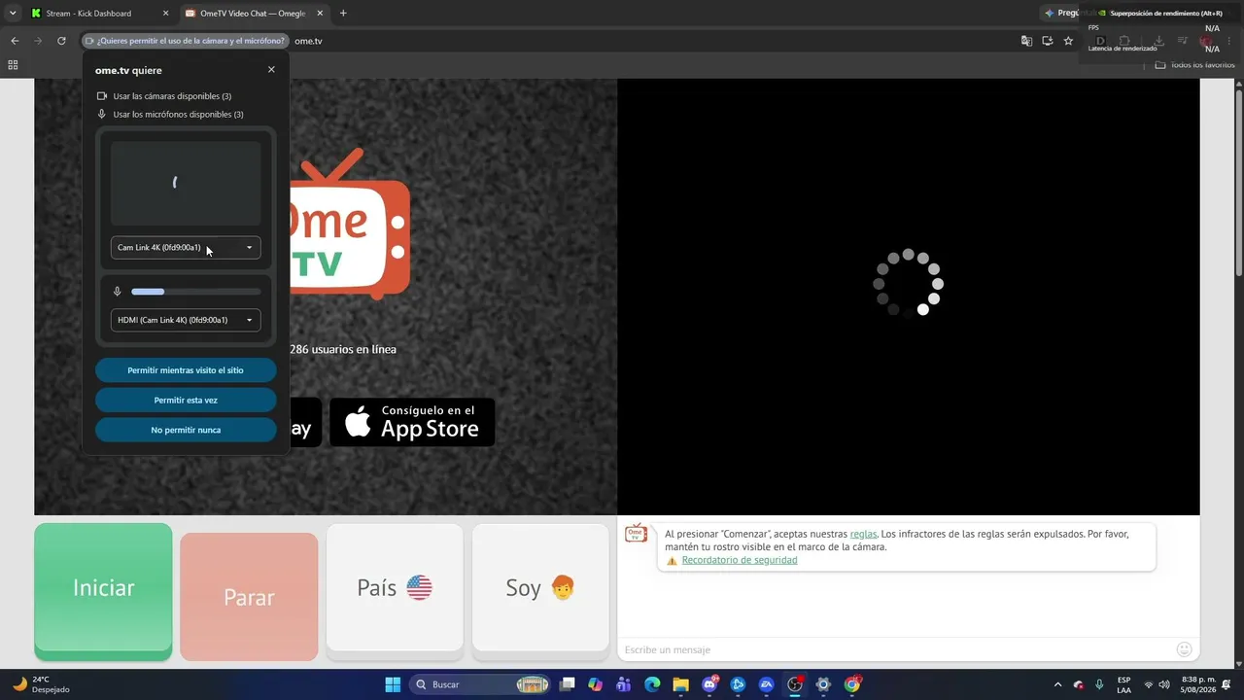Image resolution: width=1244 pixels, height=700 pixels.
Task: Close the Stream - Kick Dashboard tab
Action: [x=165, y=14]
